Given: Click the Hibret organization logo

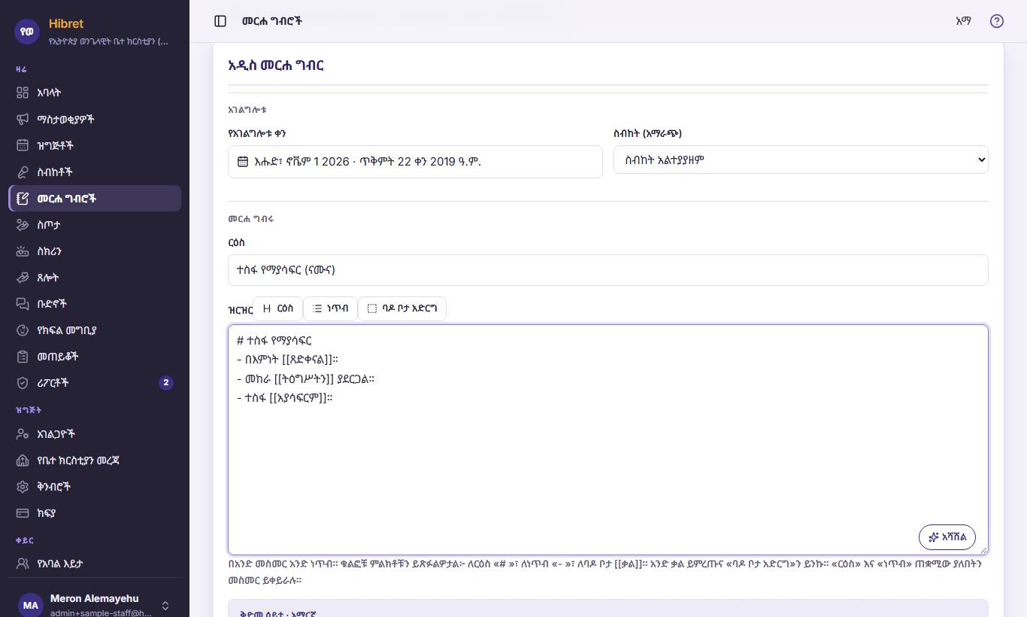Looking at the screenshot, I should pyautogui.click(x=28, y=31).
